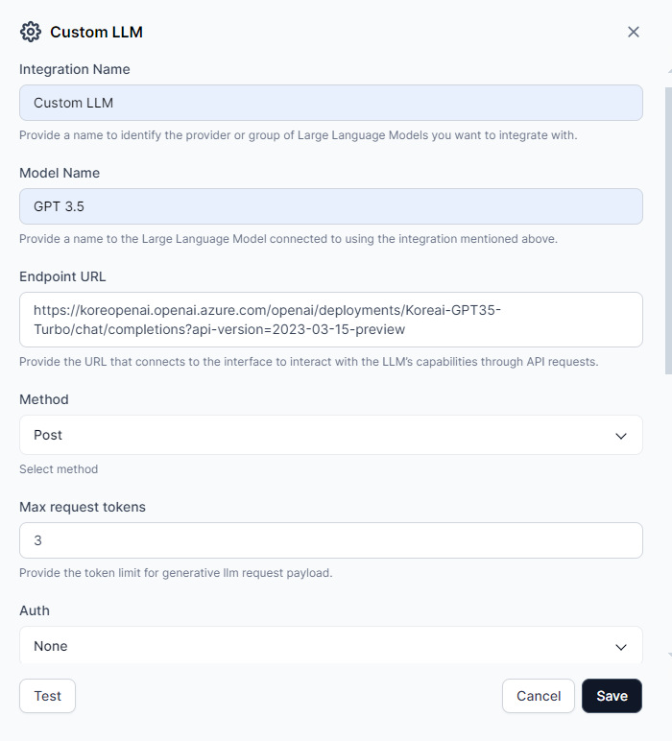Click the scrollbar up arrow at top right

point(670,71)
